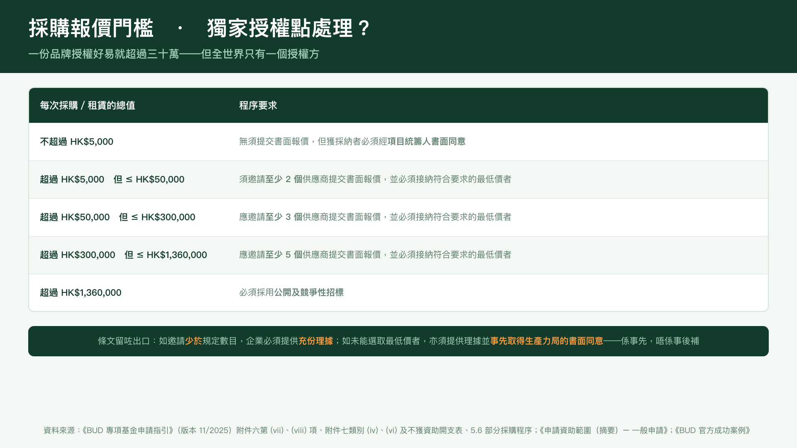The width and height of the screenshot is (797, 448).
Task: Select the subtitle starting 一份品牌授權好易就超過三十萬
Action: point(174,54)
